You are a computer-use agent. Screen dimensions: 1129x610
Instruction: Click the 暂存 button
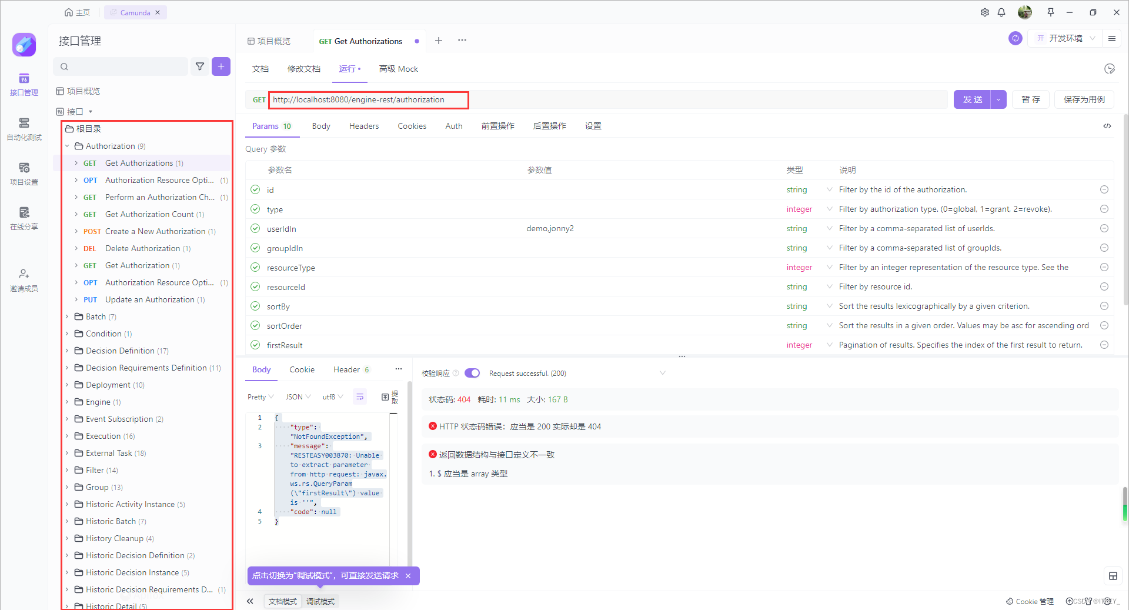pyautogui.click(x=1031, y=99)
